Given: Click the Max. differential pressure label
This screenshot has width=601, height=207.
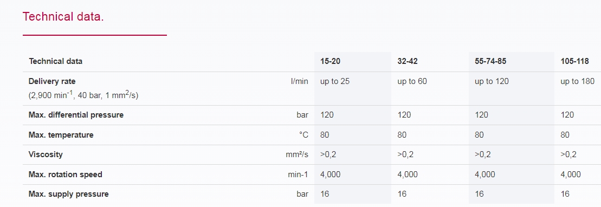Looking at the screenshot, I should click(x=76, y=115).
